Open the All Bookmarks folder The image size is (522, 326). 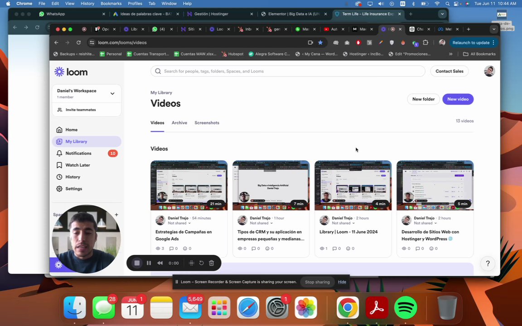[479, 54]
